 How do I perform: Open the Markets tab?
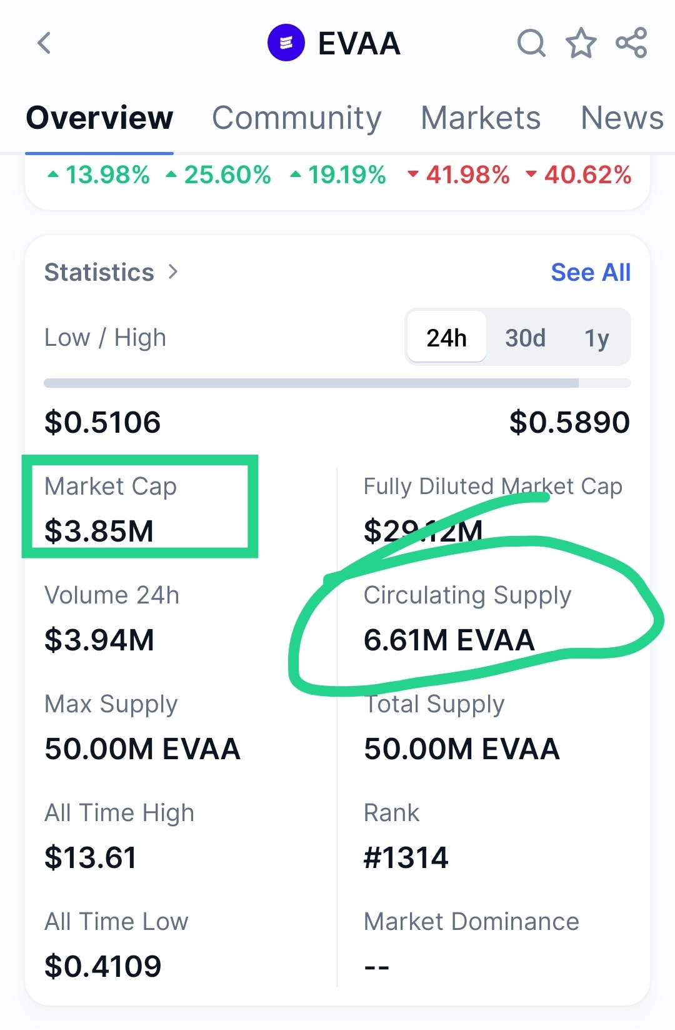[481, 118]
